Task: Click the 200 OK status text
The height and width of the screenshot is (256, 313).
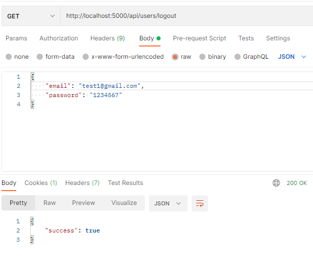Action: pyautogui.click(x=297, y=183)
